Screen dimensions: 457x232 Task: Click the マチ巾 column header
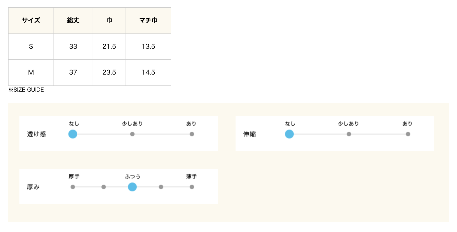click(149, 21)
